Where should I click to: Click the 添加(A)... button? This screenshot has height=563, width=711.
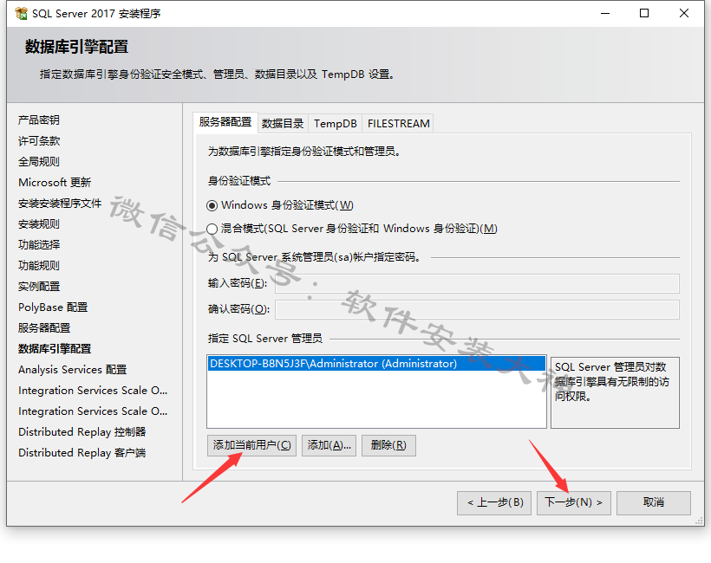[329, 445]
